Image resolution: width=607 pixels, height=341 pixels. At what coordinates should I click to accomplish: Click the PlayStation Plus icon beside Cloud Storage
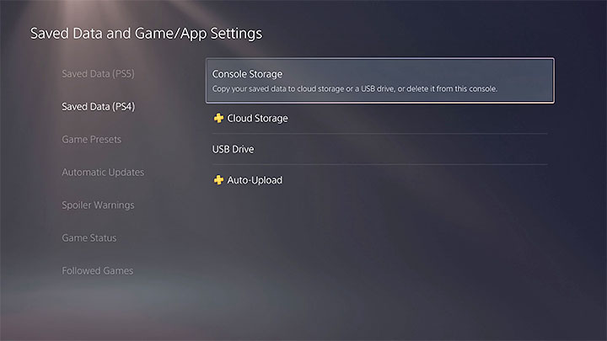pos(218,119)
